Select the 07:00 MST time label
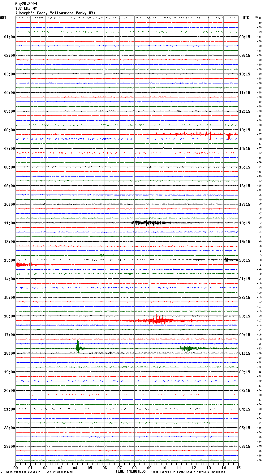The image size is (263, 476). pos(9,149)
